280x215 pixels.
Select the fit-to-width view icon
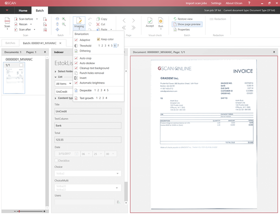point(57,19)
